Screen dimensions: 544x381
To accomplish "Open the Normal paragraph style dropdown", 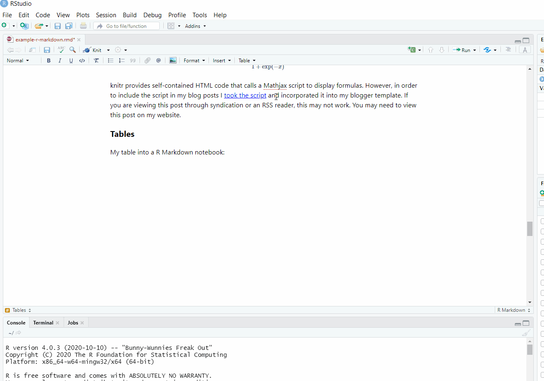I will pos(18,60).
